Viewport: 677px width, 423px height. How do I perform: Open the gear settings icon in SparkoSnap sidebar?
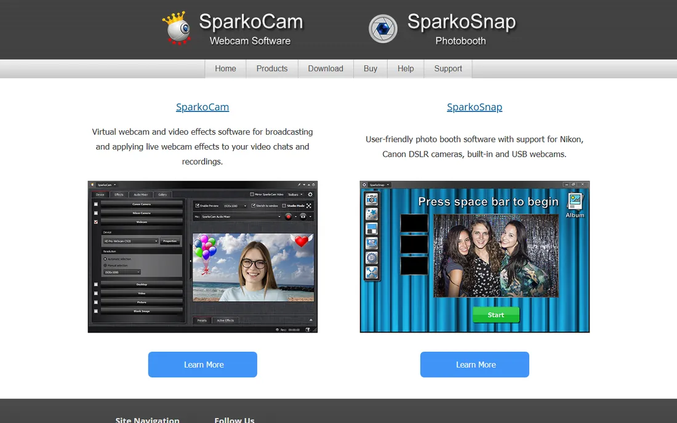(371, 258)
